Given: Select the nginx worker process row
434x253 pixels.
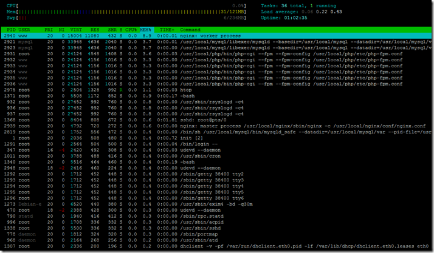Looking at the screenshot, I should [216, 36].
